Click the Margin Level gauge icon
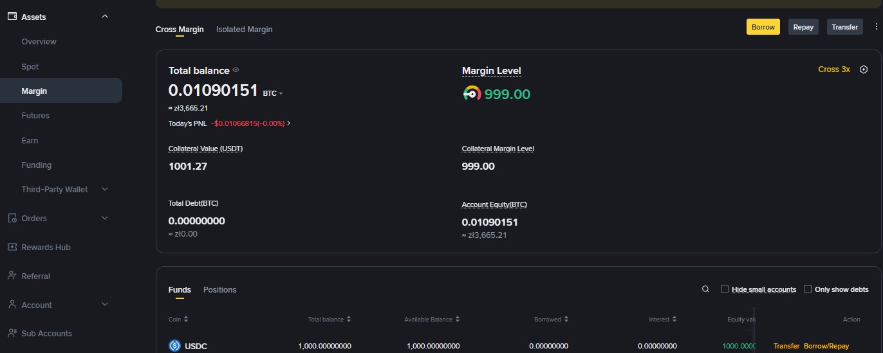Viewport: 883px width, 353px height. (471, 94)
